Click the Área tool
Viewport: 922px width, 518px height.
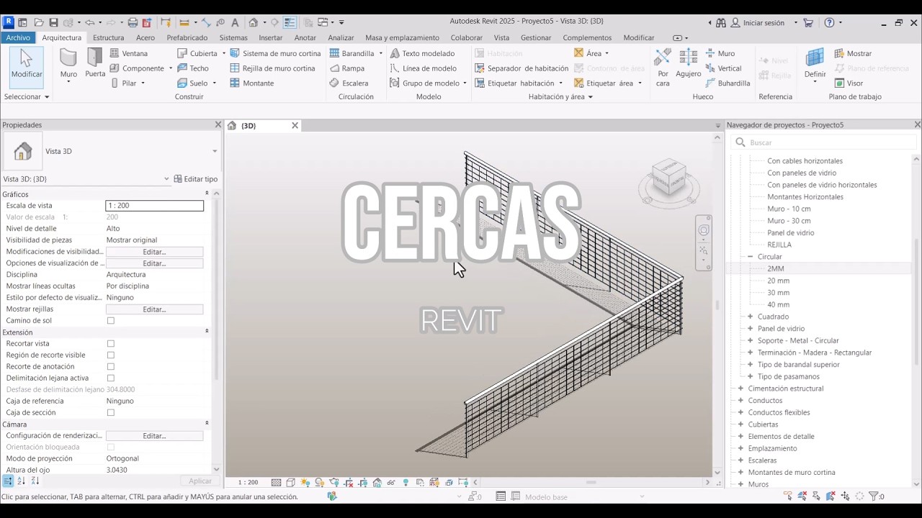[588, 53]
